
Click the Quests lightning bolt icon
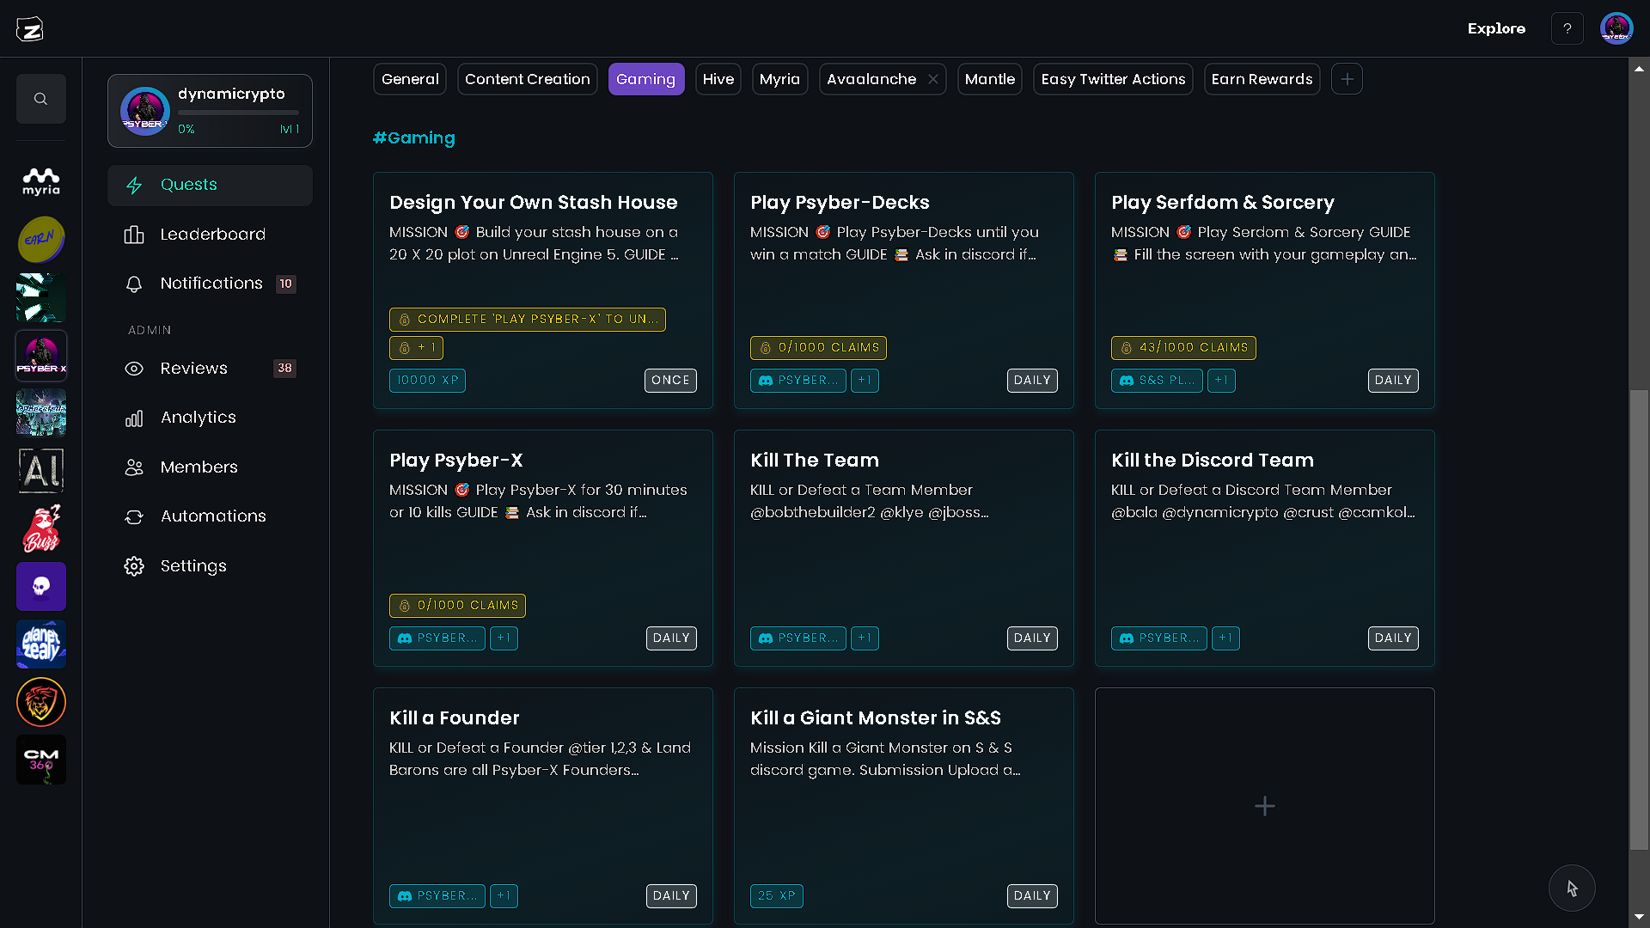click(134, 186)
